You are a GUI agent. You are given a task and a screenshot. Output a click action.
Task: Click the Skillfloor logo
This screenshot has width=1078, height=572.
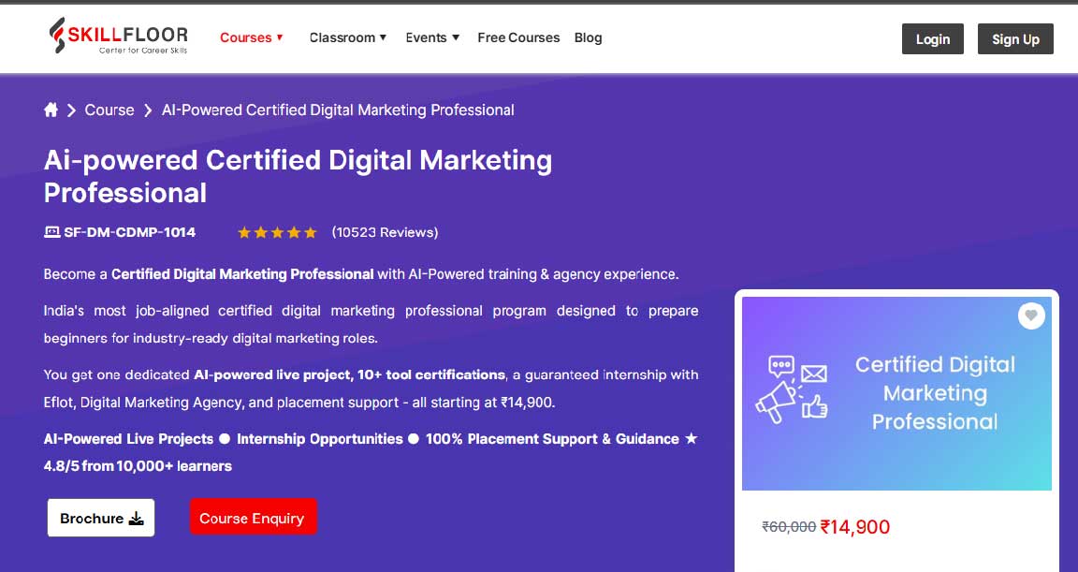[118, 36]
